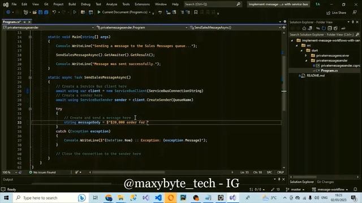Screen dimensions: 362x203
Task: Click Collapse All icon in Solution Explorer
Action: pyautogui.click(x=330, y=28)
